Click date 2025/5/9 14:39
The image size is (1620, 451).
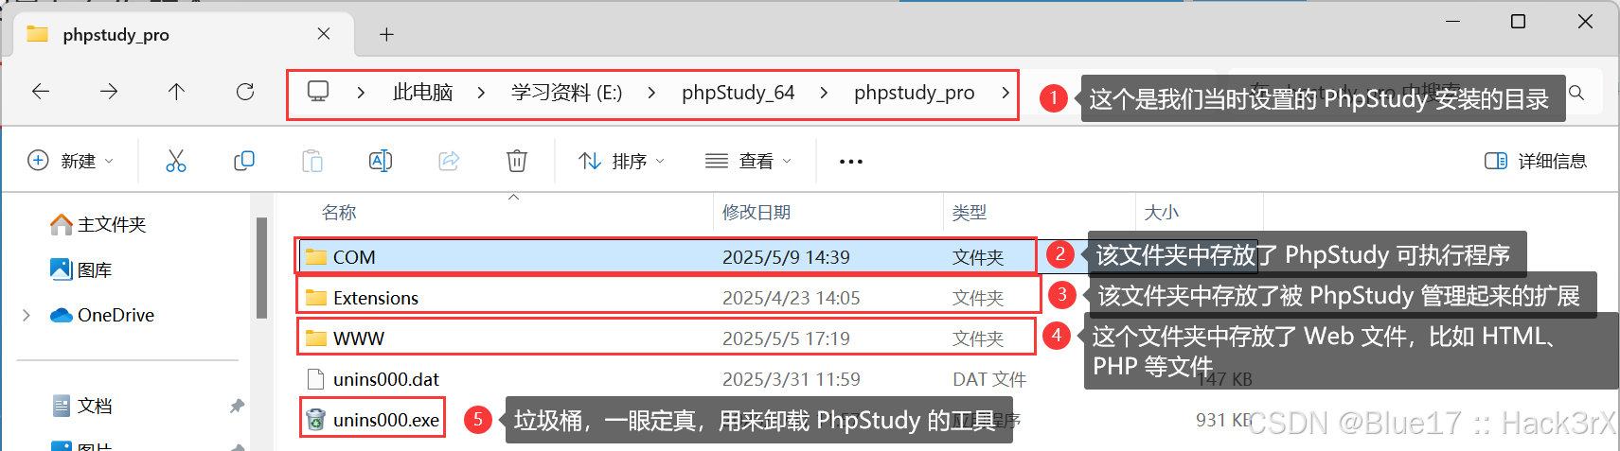[x=786, y=257]
